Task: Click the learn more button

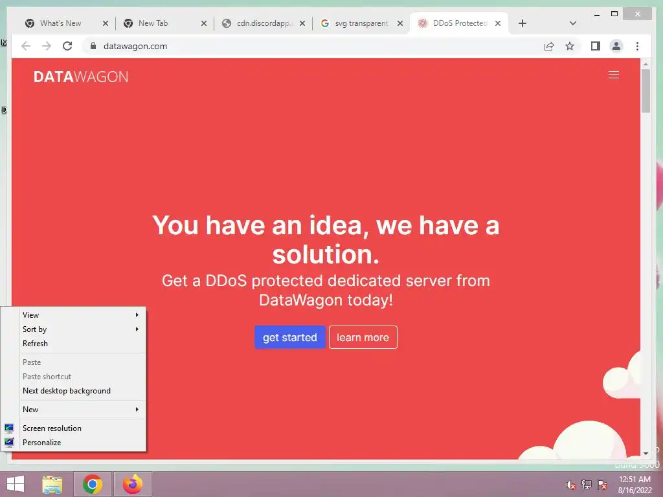Action: 363,337
